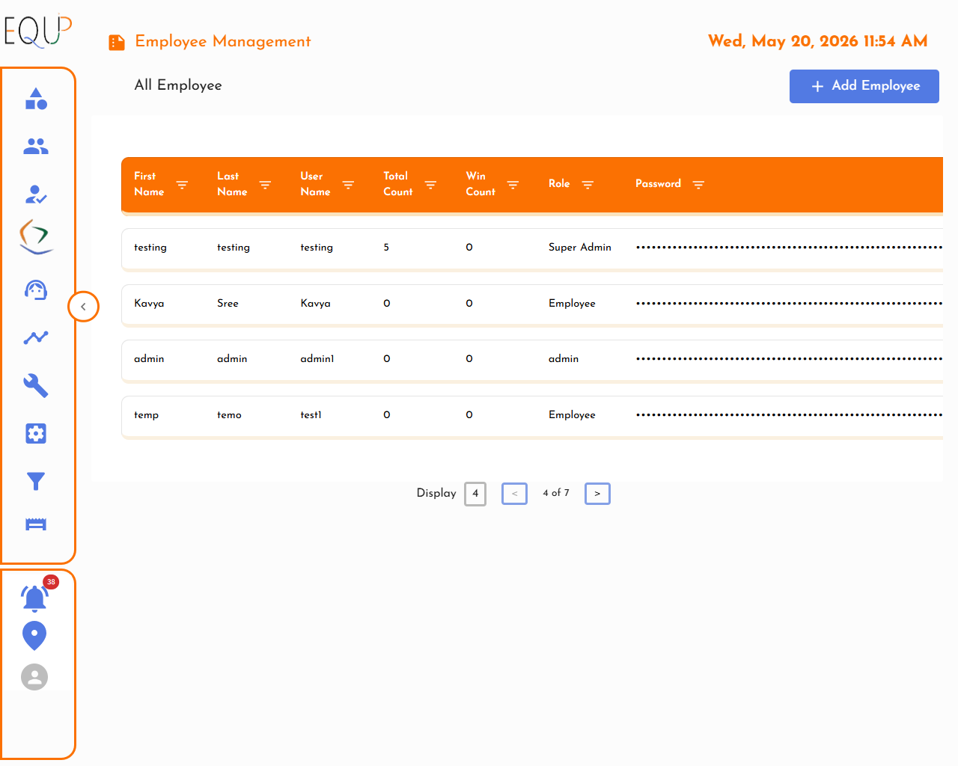This screenshot has height=766, width=958.
Task: Open the User Name column filter
Action: [348, 185]
